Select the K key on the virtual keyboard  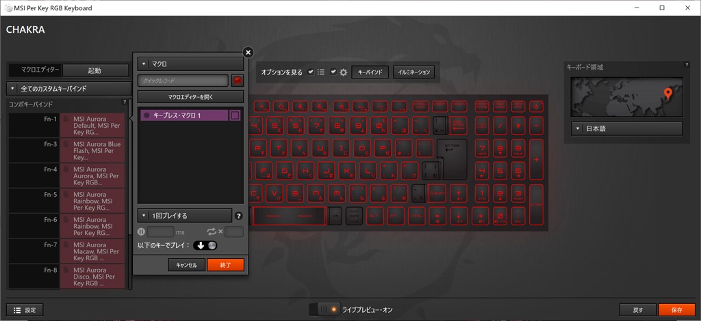point(347,170)
